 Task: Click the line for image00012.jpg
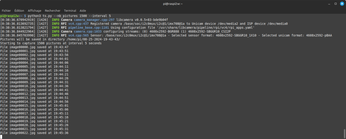(34, 94)
